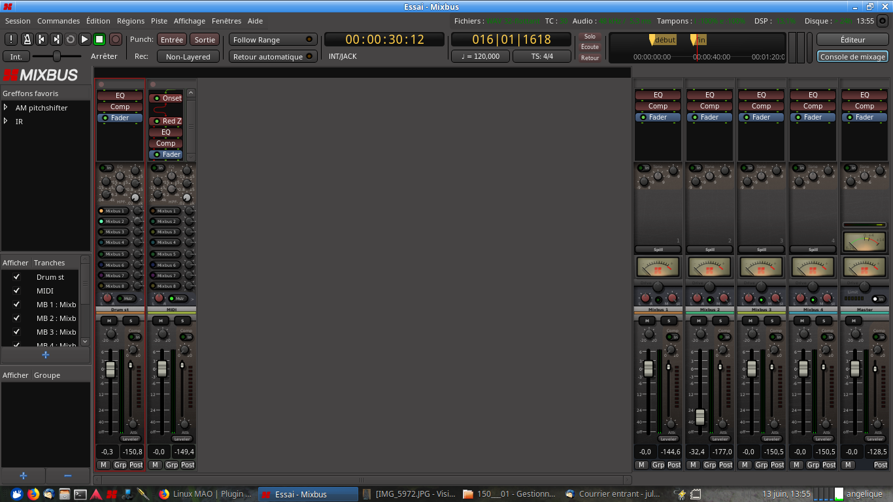893x502 pixels.
Task: Mute the Master bus strip
Action: [x=853, y=320]
